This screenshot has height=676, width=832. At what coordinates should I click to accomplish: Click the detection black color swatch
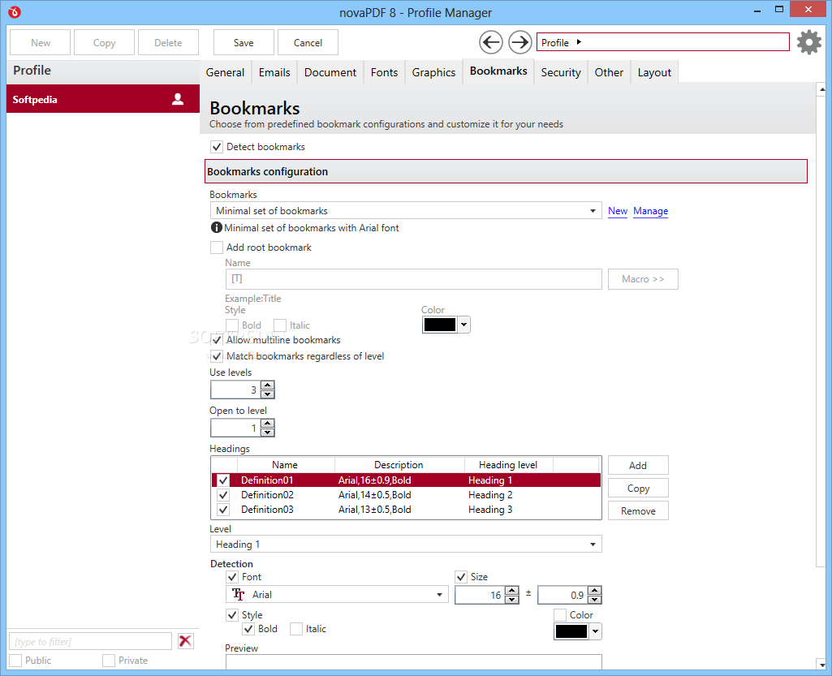click(571, 631)
